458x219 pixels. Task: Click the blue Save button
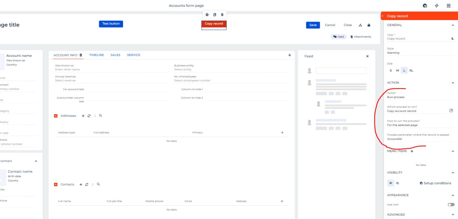coord(313,25)
